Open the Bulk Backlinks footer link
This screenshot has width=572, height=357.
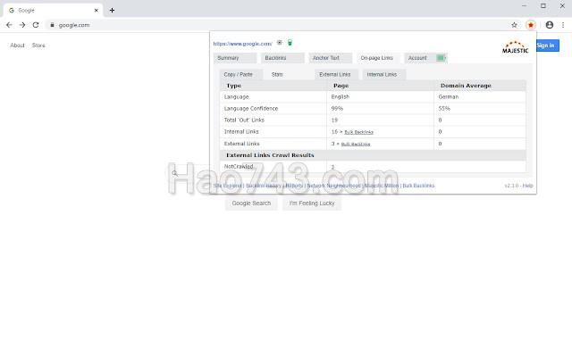[418, 186]
